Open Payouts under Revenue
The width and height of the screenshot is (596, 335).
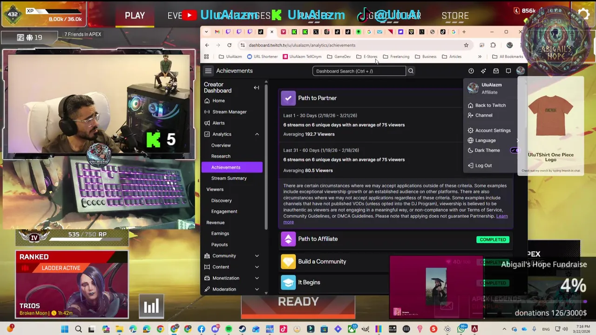click(219, 245)
